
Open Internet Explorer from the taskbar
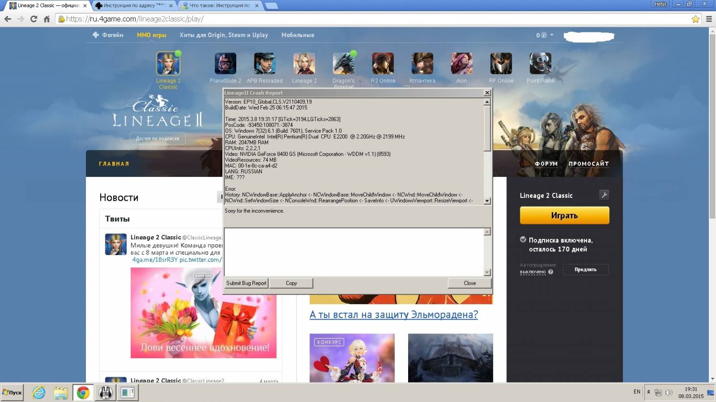coord(39,393)
